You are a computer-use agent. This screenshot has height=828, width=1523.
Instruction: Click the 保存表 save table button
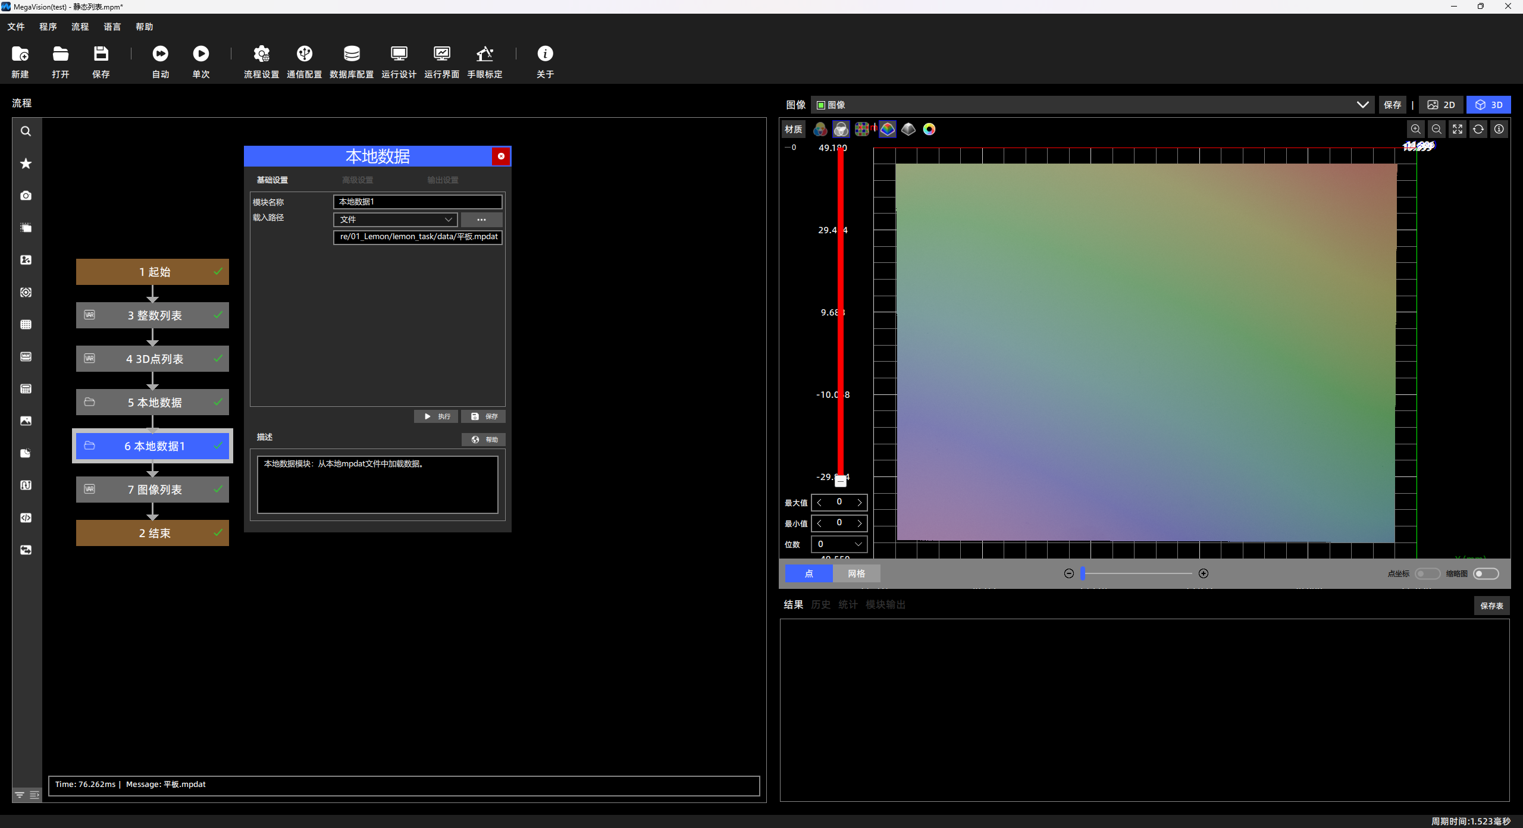(1491, 606)
